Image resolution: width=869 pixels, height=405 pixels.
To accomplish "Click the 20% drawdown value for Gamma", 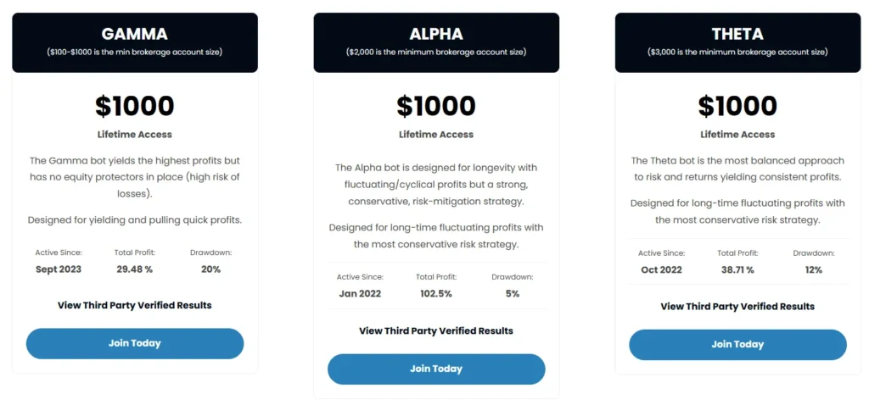I will coord(211,269).
